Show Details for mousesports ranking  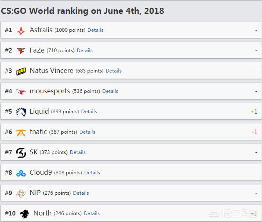pos(110,91)
